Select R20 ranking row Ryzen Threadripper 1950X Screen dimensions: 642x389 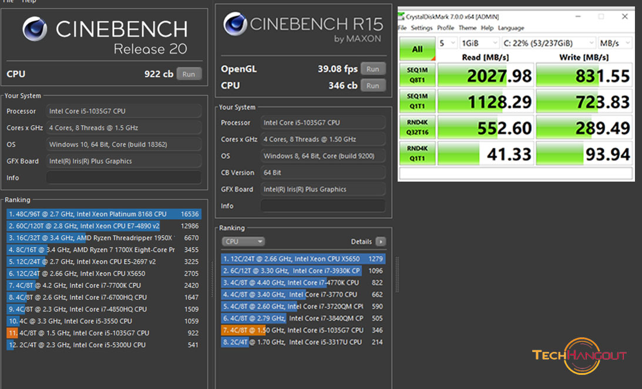coord(103,238)
